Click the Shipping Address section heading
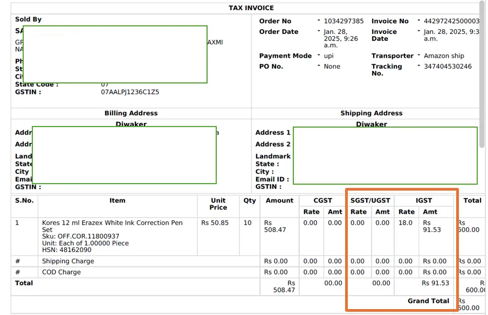The width and height of the screenshot is (488, 315). coord(371,114)
